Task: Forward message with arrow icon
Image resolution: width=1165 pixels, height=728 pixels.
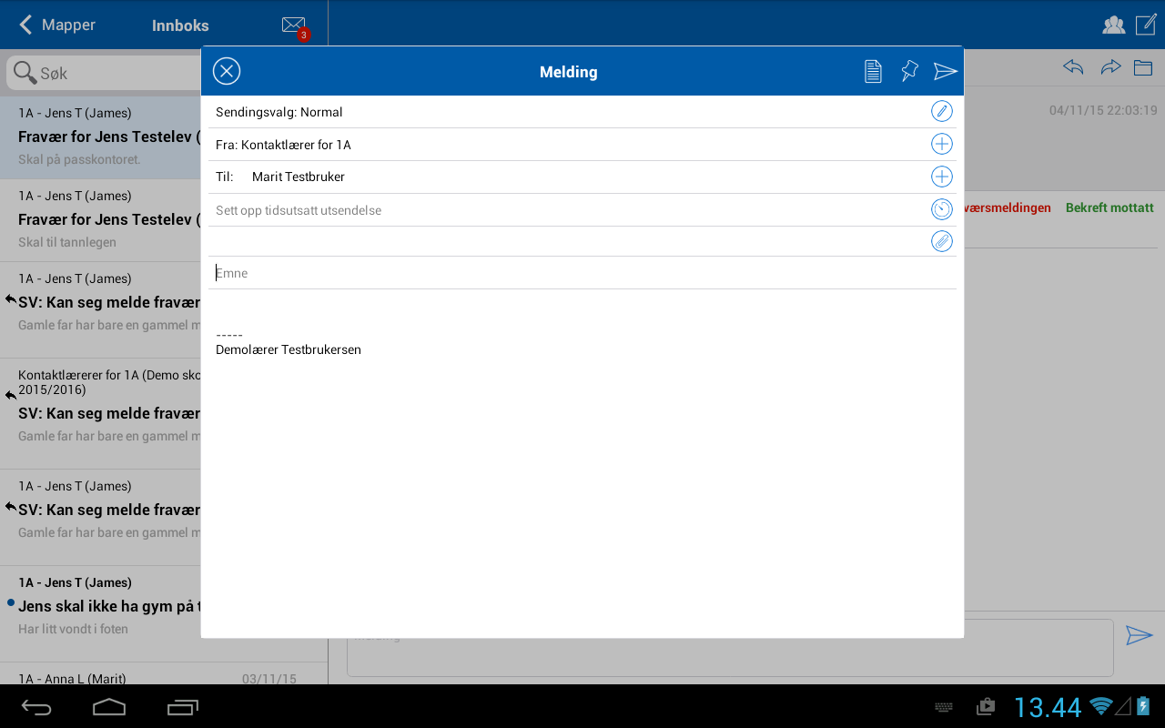Action: pos(1110,67)
